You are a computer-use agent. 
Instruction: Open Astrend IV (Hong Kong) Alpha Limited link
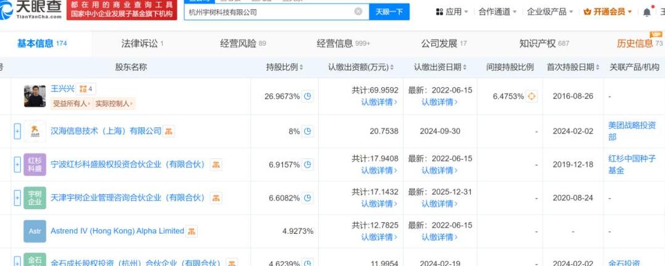coord(117,231)
